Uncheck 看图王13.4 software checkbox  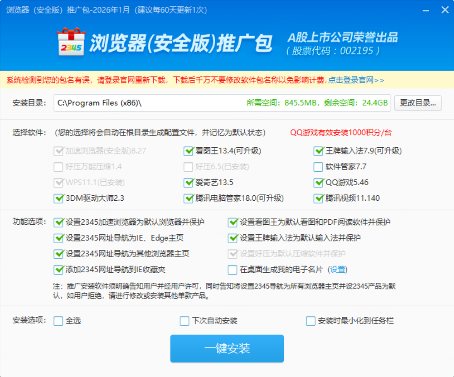[x=188, y=151]
